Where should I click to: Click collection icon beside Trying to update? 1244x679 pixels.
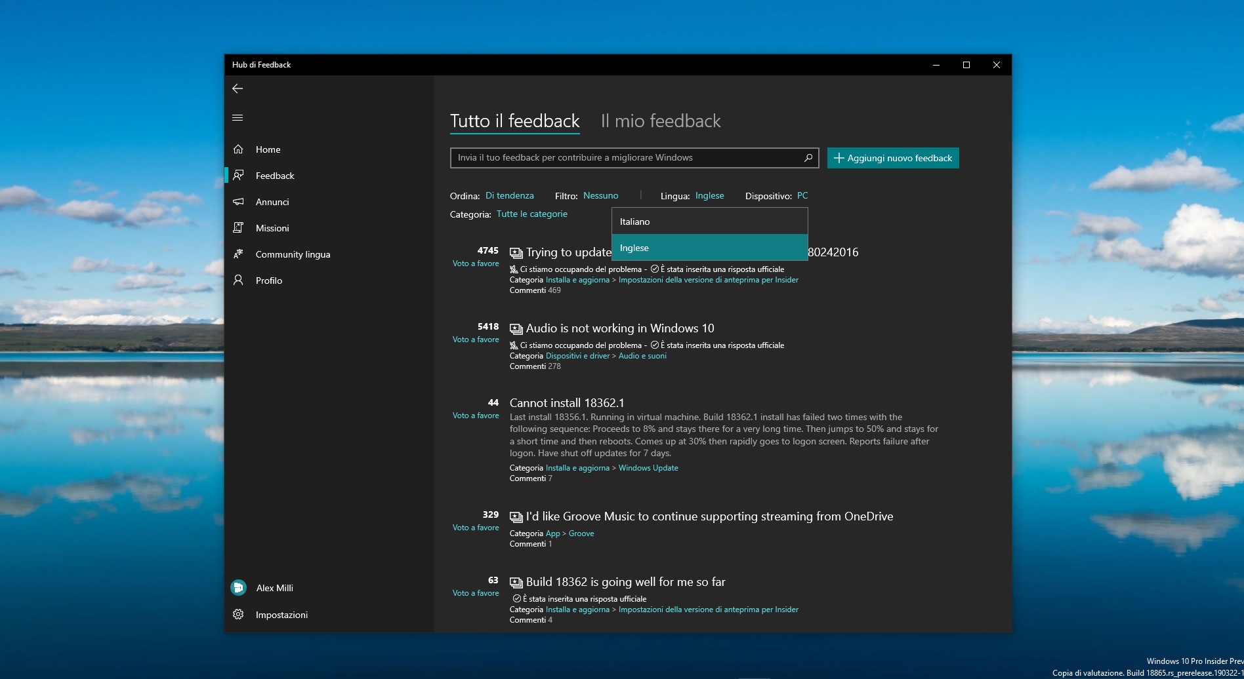(516, 253)
